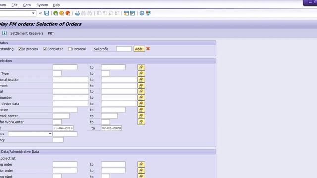
Task: Click the Sel.profile input field
Action: pyautogui.click(x=124, y=49)
